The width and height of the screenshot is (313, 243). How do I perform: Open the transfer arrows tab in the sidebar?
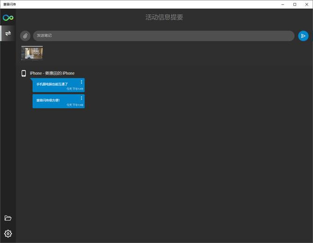point(8,33)
